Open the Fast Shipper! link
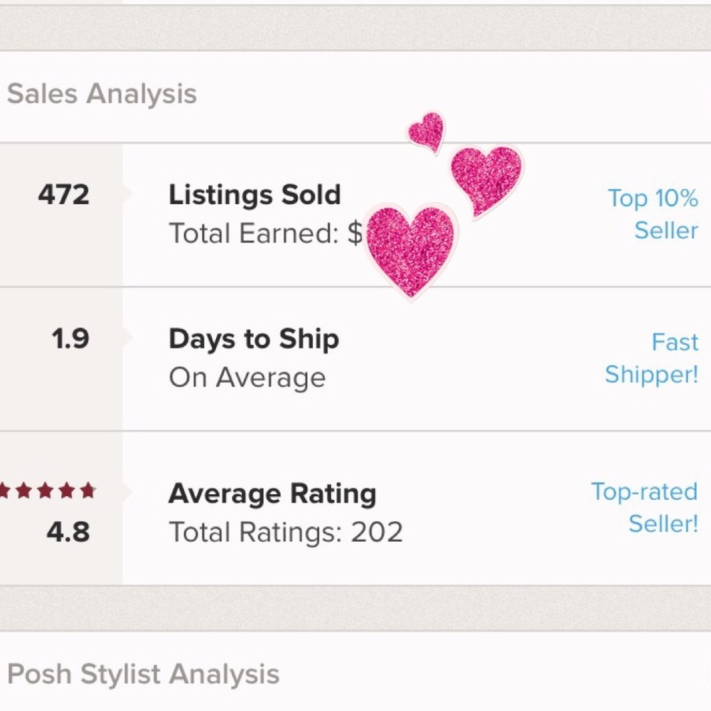Image resolution: width=711 pixels, height=711 pixels. point(651,358)
